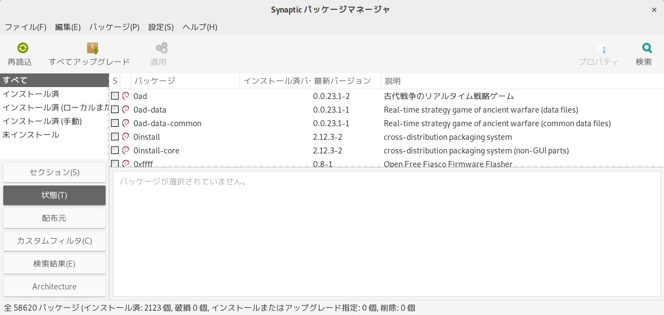Click the Debian swirl icon for 0ad

(x=126, y=96)
